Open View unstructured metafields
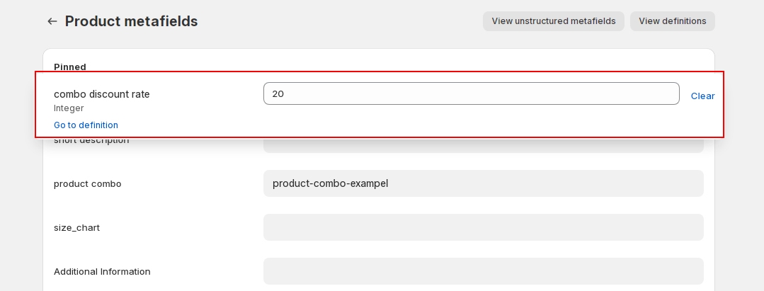The height and width of the screenshot is (291, 764). pos(553,21)
